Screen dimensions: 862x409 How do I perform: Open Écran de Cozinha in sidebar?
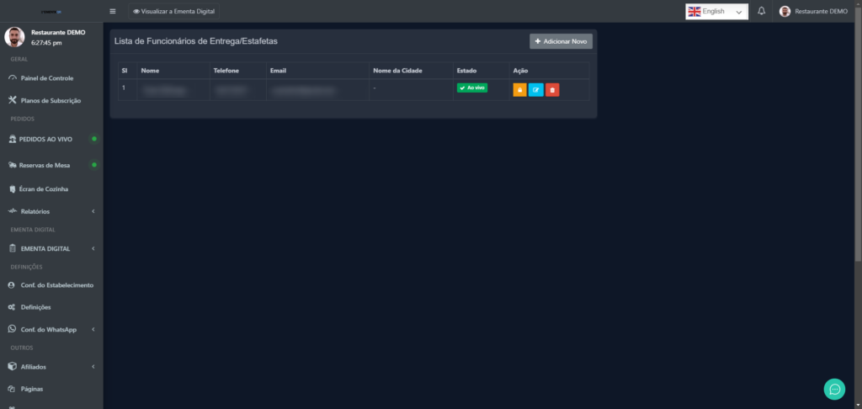44,189
